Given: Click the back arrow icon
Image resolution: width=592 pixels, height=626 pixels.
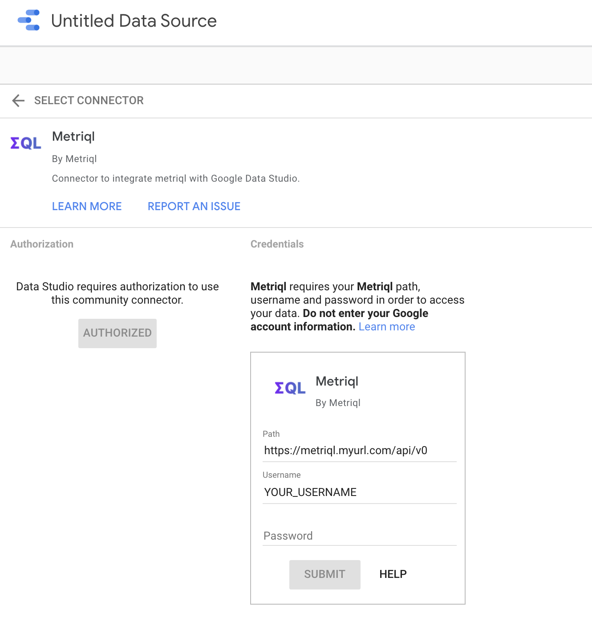Looking at the screenshot, I should point(18,101).
